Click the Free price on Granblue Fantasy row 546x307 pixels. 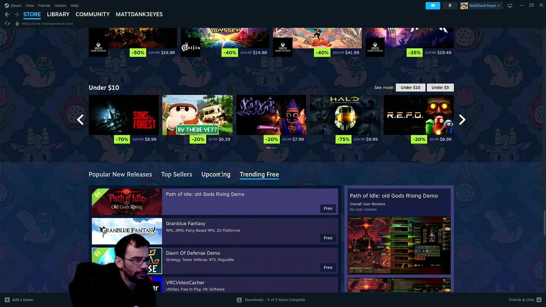[328, 238]
